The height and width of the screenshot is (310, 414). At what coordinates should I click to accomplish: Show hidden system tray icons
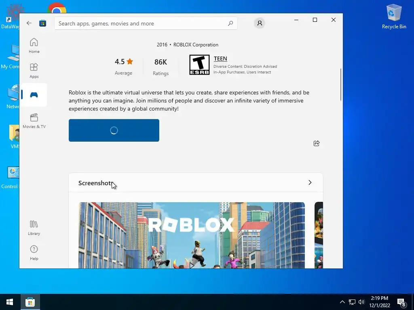tap(342, 302)
